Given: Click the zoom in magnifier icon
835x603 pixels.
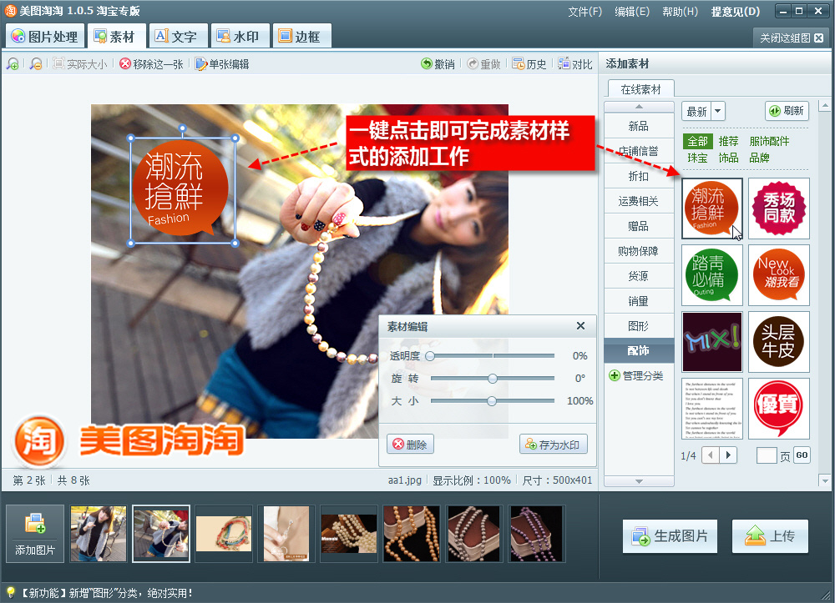Looking at the screenshot, I should (13, 64).
